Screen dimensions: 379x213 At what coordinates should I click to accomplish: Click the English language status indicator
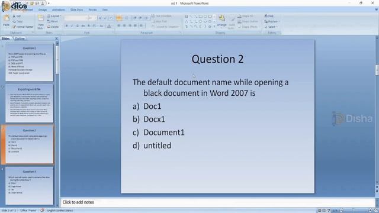tap(60, 211)
